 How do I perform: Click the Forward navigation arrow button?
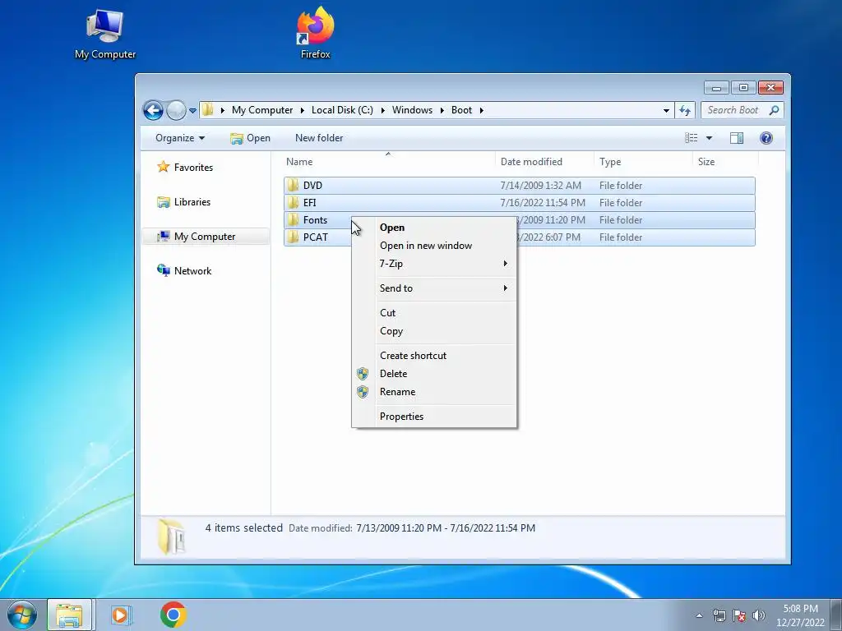pyautogui.click(x=176, y=111)
